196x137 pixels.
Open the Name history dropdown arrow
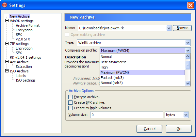[x=169, y=28]
